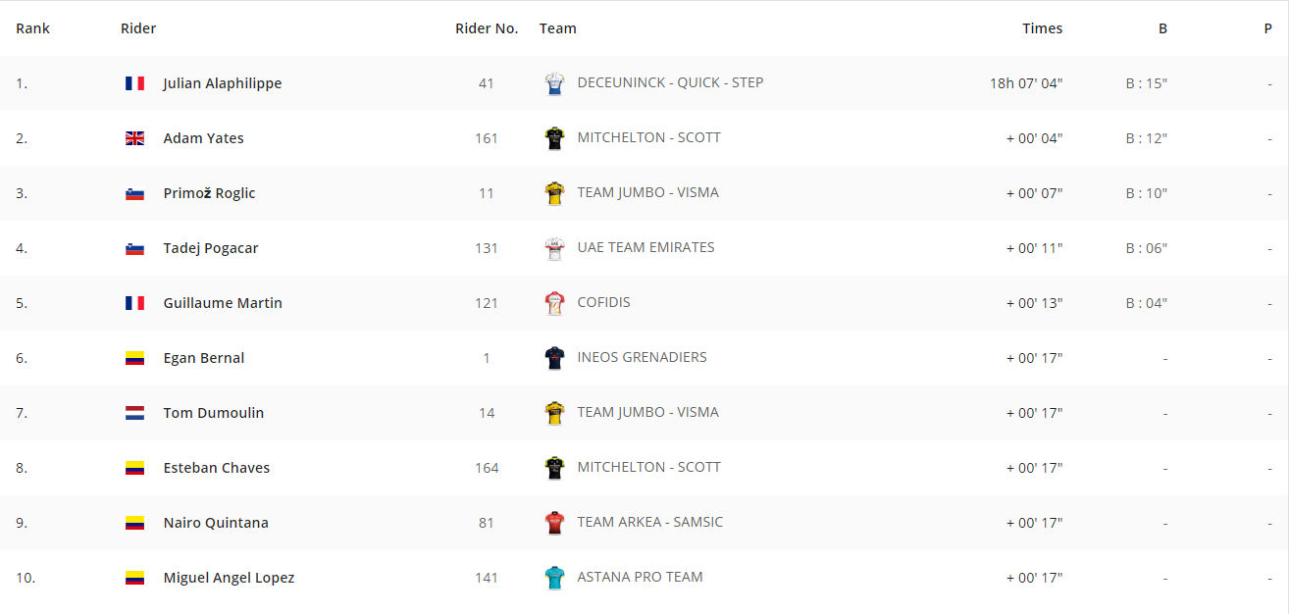Click the Rider No. column header

(x=487, y=28)
